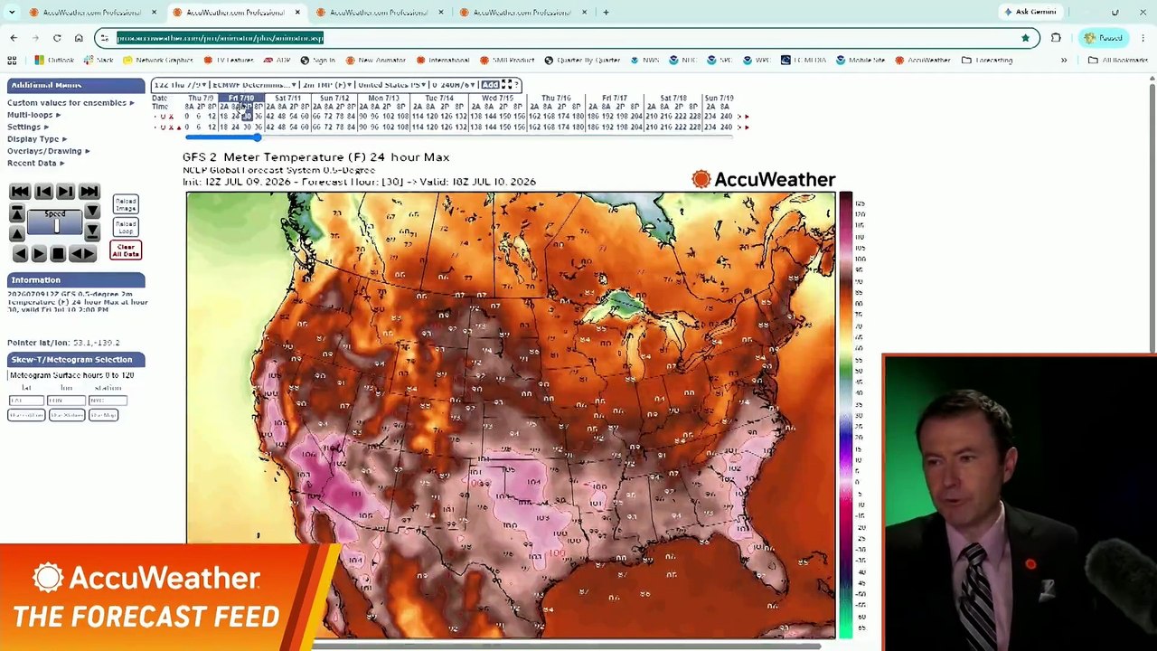Expand the Settings menu
This screenshot has width=1157, height=651.
(x=27, y=127)
